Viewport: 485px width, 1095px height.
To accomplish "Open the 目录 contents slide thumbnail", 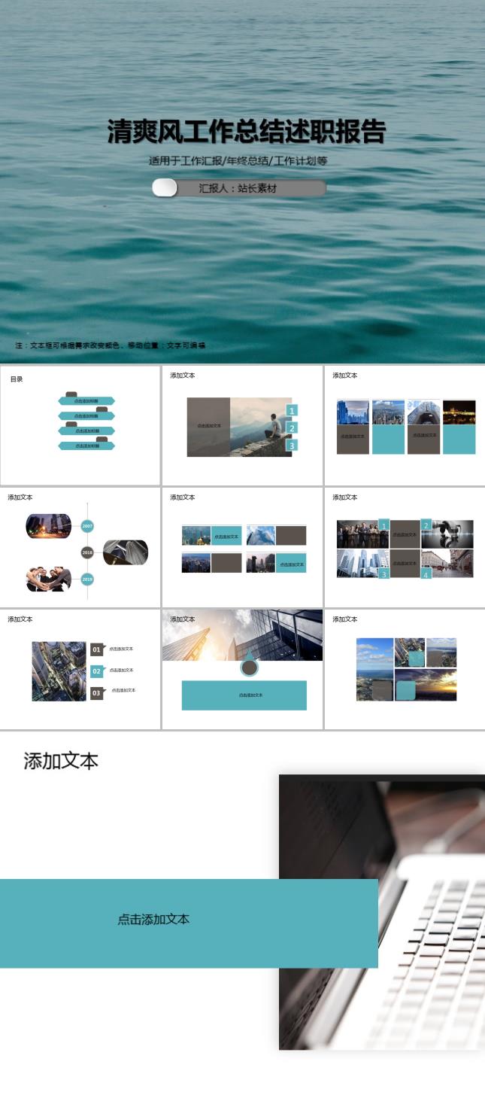I will click(x=80, y=425).
